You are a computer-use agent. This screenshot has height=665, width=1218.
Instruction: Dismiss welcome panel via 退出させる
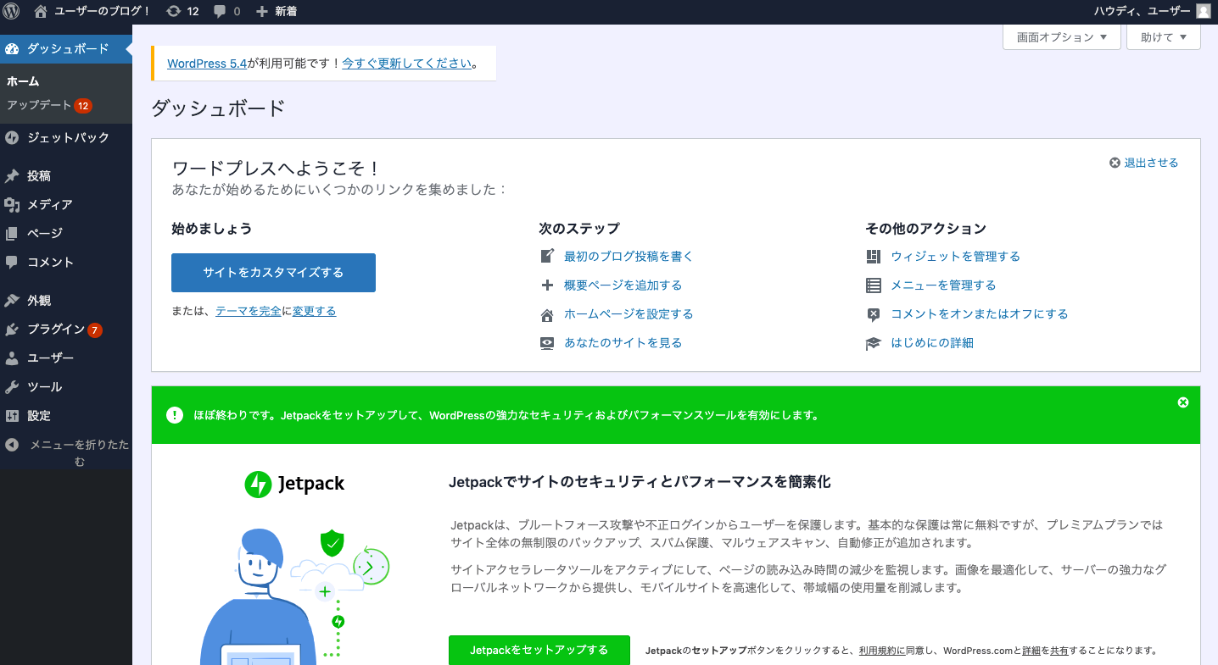[x=1144, y=163]
